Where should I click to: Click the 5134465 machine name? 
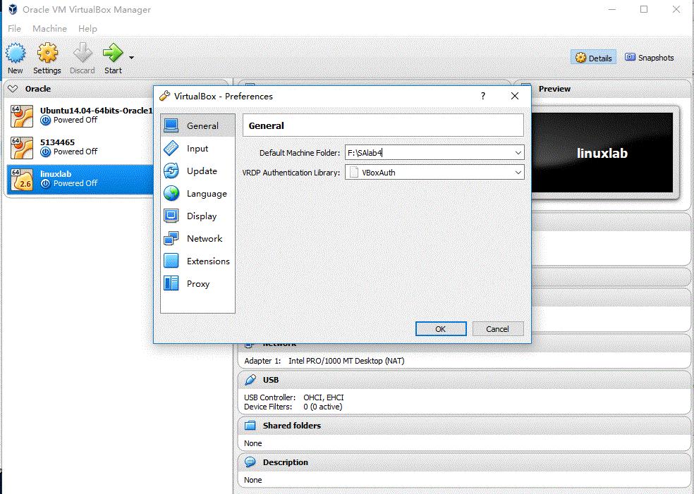click(58, 142)
